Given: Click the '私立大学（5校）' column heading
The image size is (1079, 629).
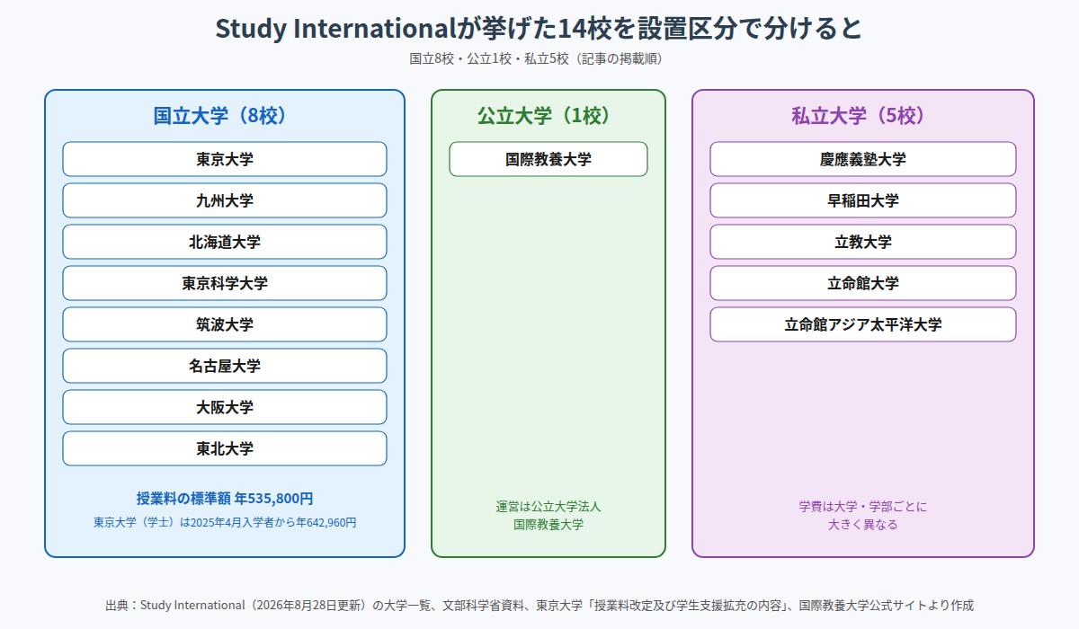Looking at the screenshot, I should tap(863, 115).
